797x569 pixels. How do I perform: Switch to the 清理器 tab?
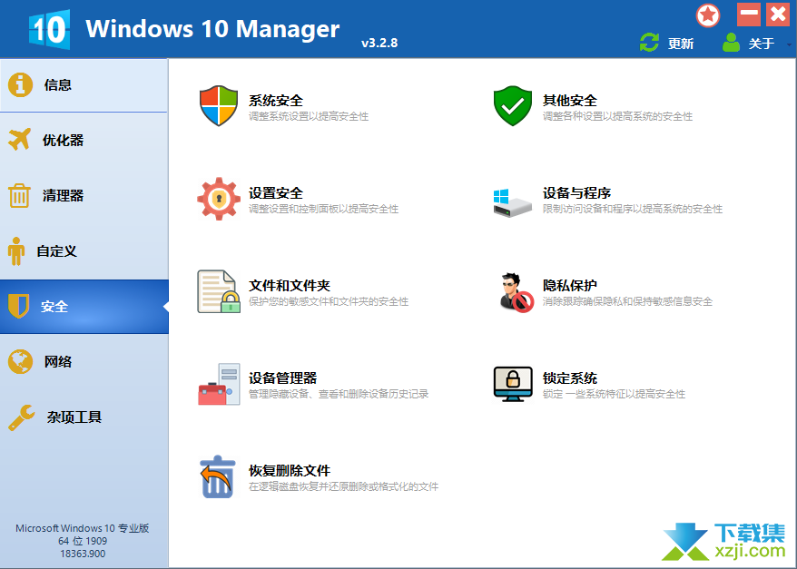coord(84,196)
